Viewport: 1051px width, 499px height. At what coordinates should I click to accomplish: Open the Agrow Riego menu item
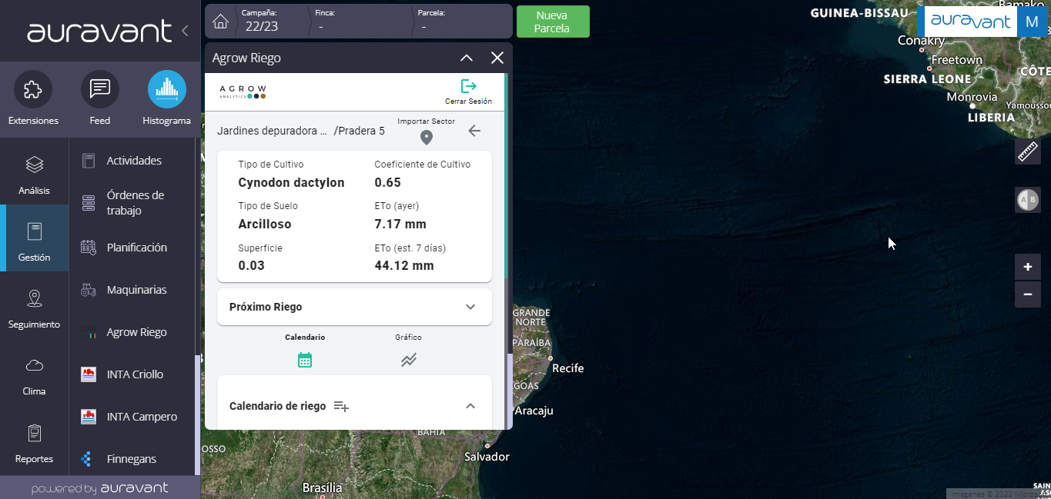point(132,332)
